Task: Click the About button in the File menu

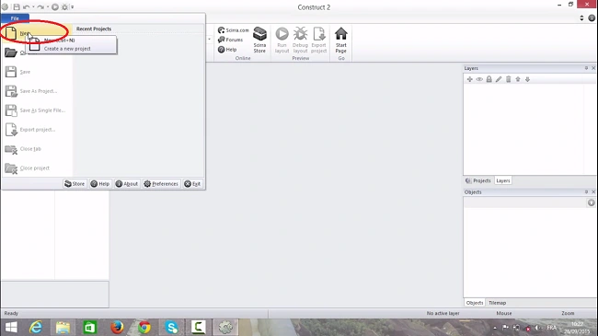Action: (x=127, y=184)
